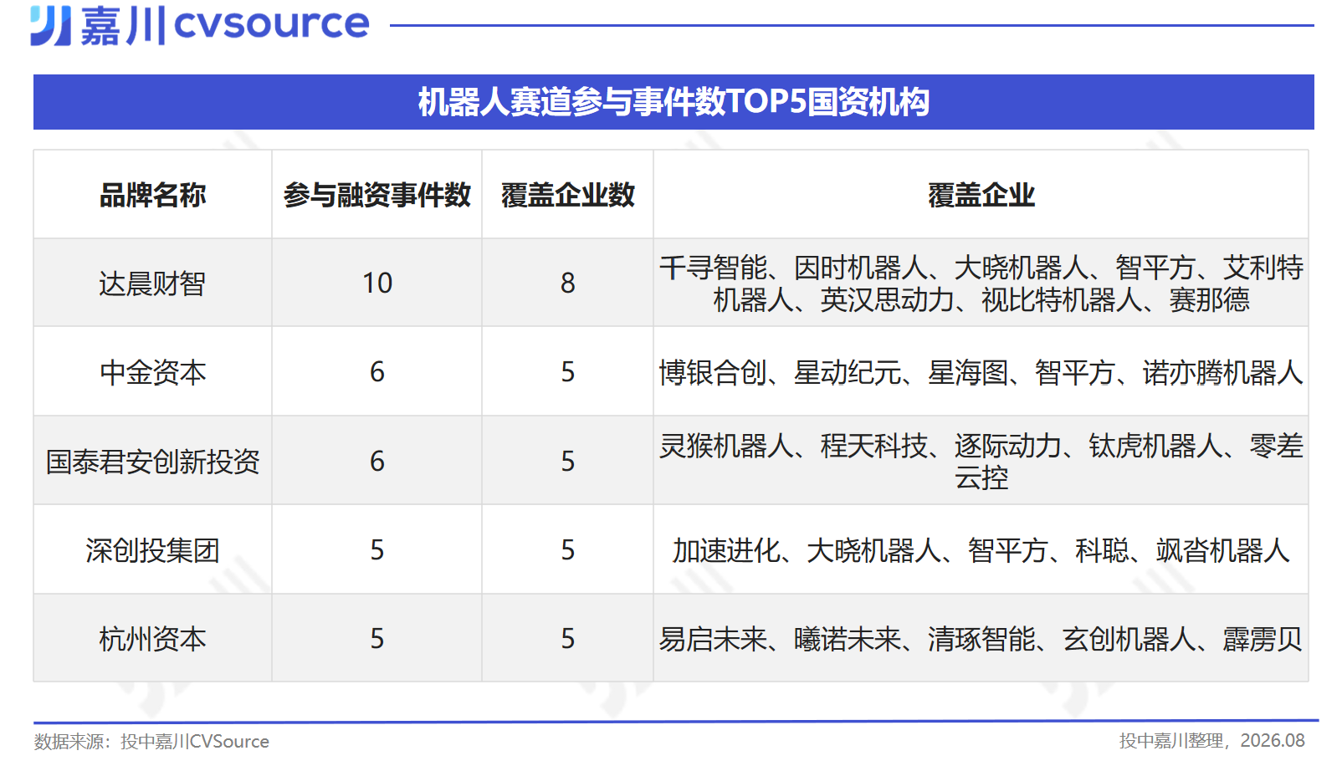Image resolution: width=1342 pixels, height=766 pixels.
Task: Select the company name 易启未来
Action: pos(713,639)
